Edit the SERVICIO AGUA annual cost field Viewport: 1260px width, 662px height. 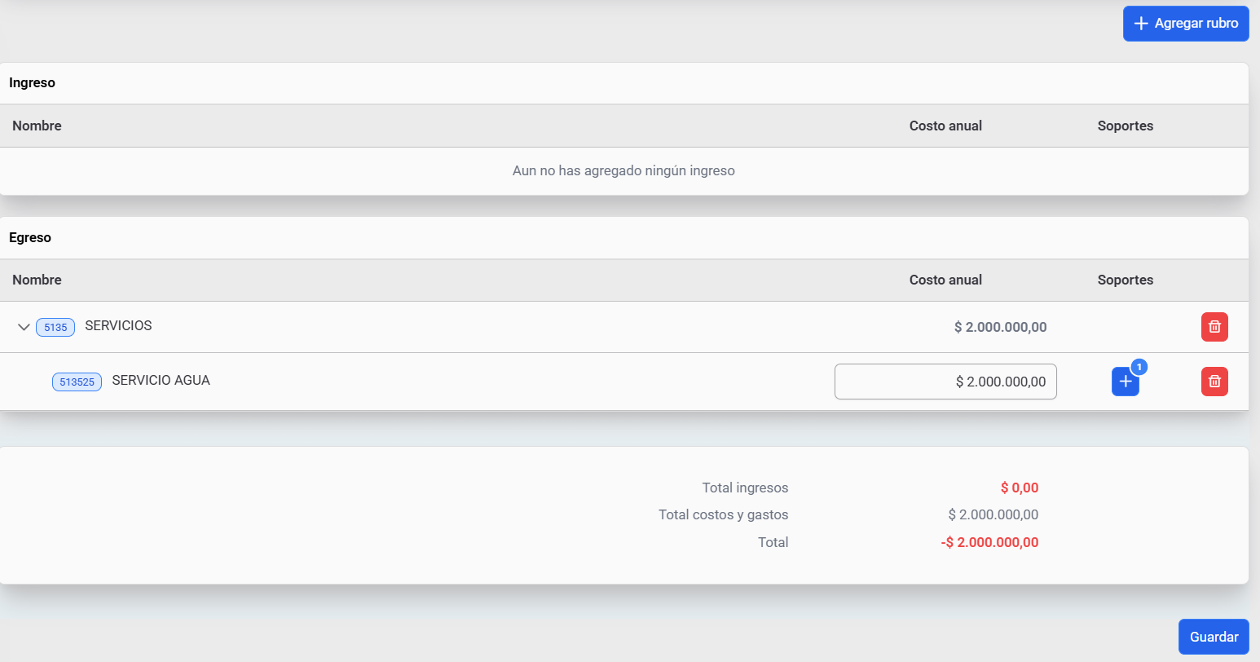pos(945,382)
